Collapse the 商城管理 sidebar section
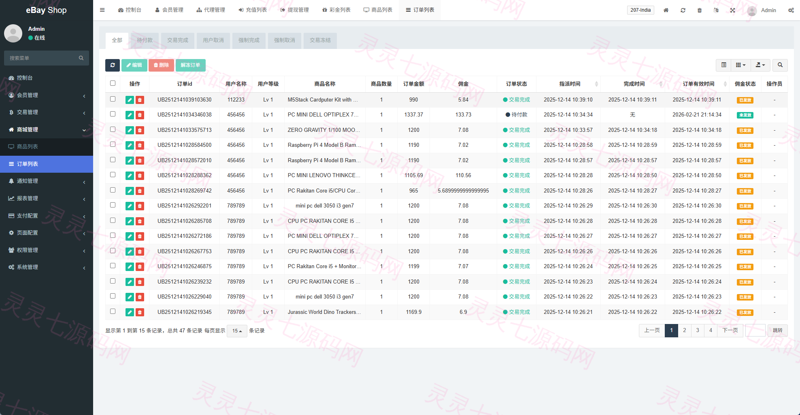This screenshot has width=800, height=415. (47, 129)
